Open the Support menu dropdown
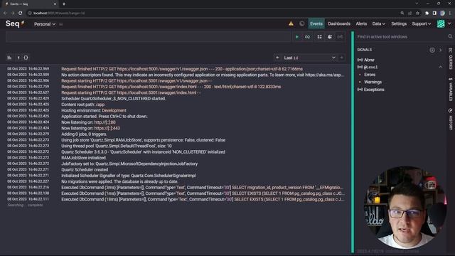The image size is (455, 256). click(x=422, y=23)
